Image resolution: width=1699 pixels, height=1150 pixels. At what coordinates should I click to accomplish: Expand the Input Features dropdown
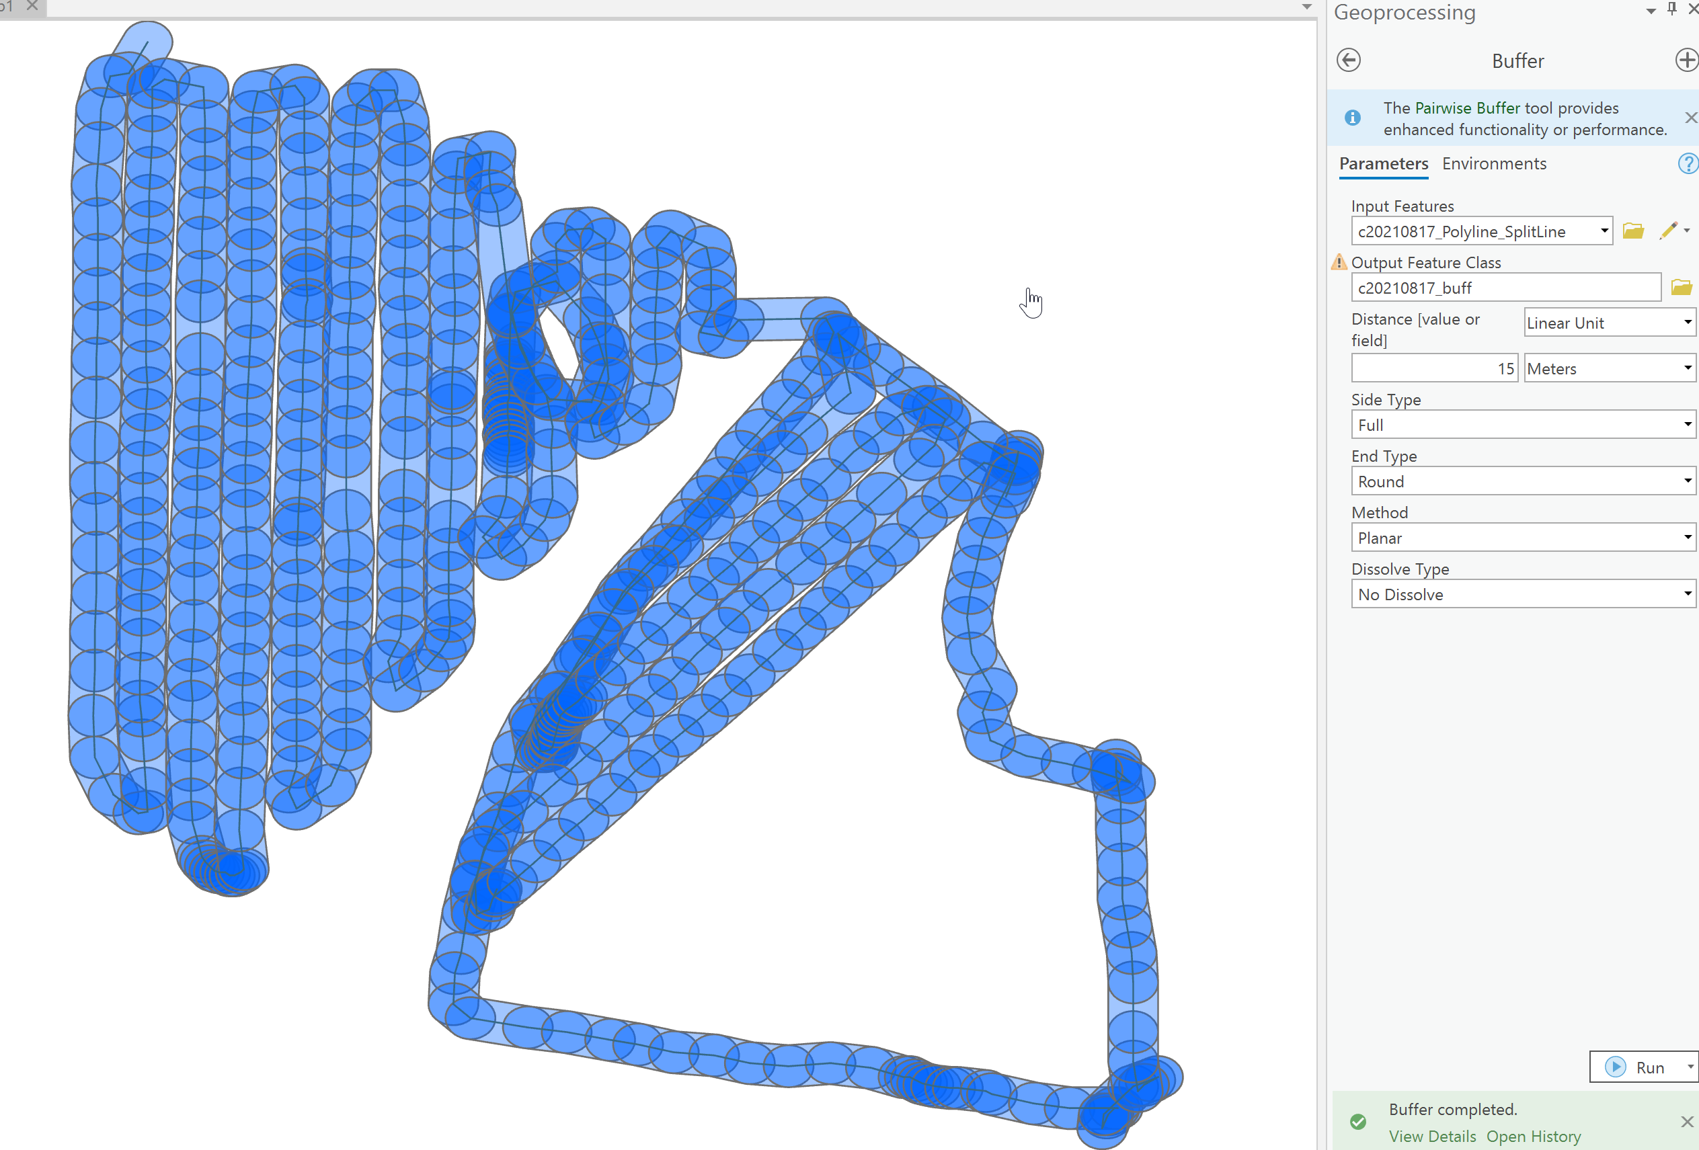tap(1604, 231)
